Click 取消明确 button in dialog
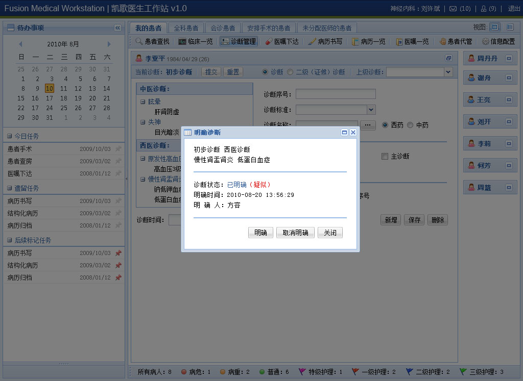This screenshot has height=381, width=523. 295,233
